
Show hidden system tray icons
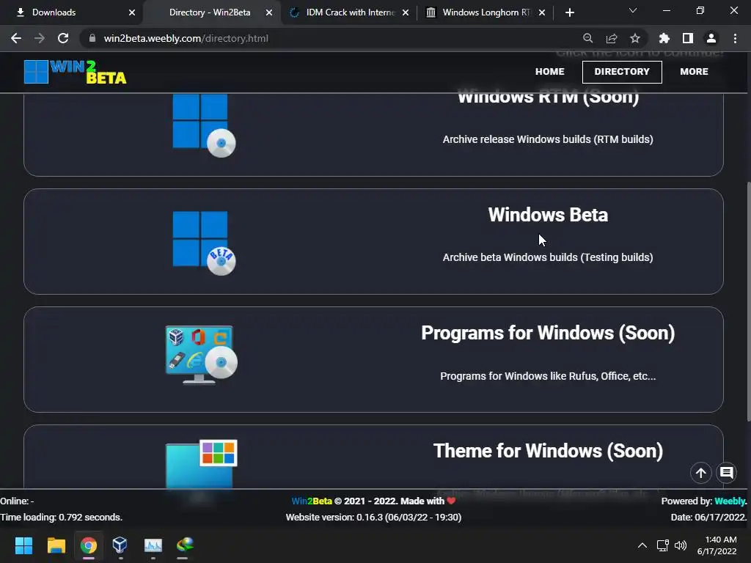642,545
